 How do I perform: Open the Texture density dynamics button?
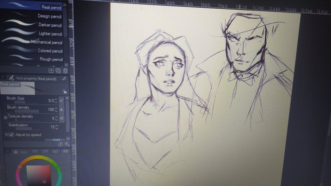pos(62,118)
